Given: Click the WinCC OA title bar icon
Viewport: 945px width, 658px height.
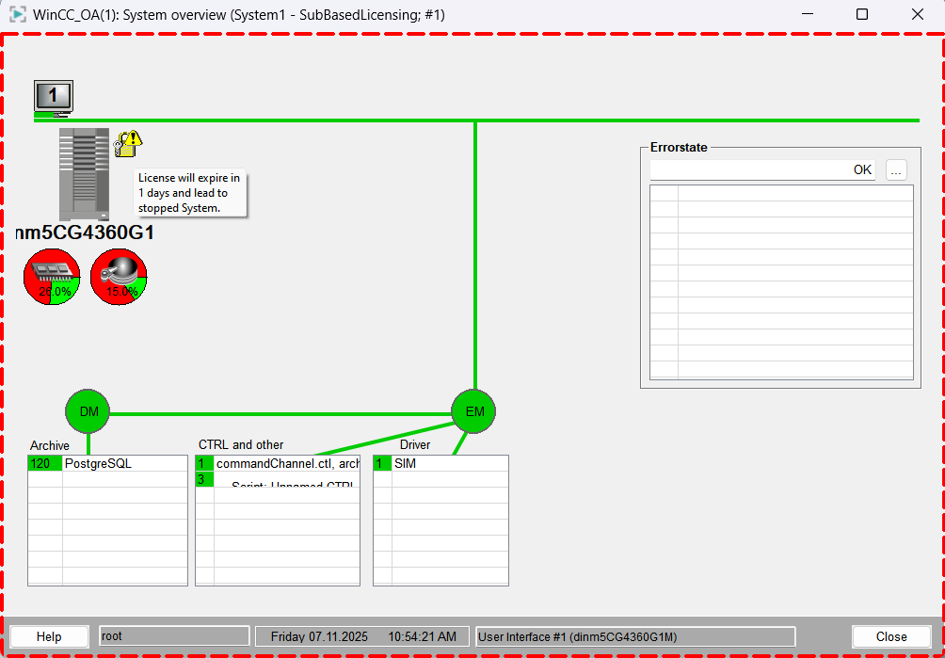Looking at the screenshot, I should coord(19,14).
